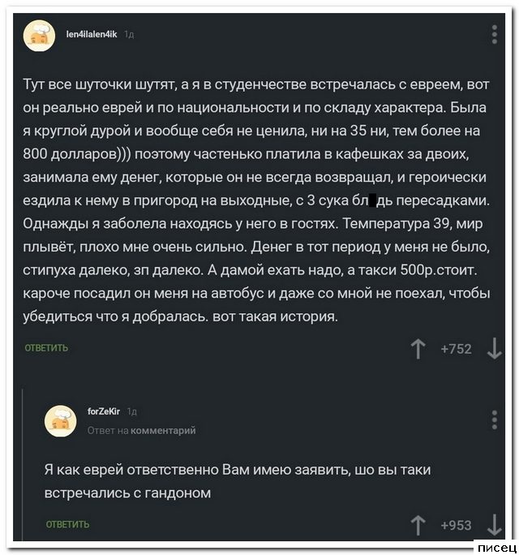Follow the 'Ответ на комментарий' link
Image resolution: width=519 pixels, height=555 pixels.
[141, 430]
